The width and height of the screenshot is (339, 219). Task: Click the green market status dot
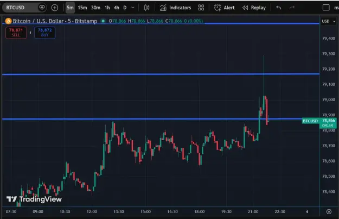pos(104,21)
